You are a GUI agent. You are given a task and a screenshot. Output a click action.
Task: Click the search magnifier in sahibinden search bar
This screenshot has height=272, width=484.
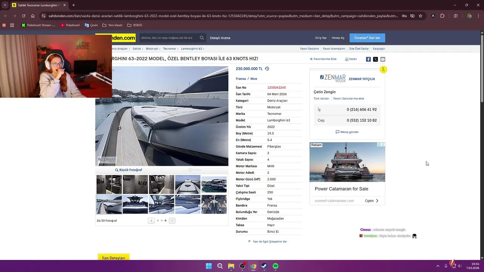[202, 38]
